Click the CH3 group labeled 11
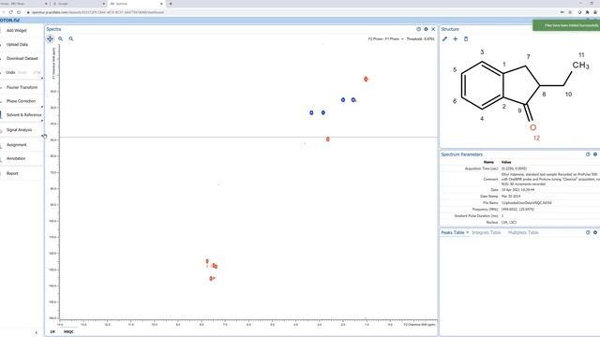Image resolution: width=600 pixels, height=337 pixels. tap(580, 66)
